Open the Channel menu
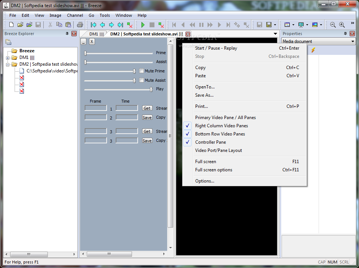The height and width of the screenshot is (268, 359). pos(75,15)
